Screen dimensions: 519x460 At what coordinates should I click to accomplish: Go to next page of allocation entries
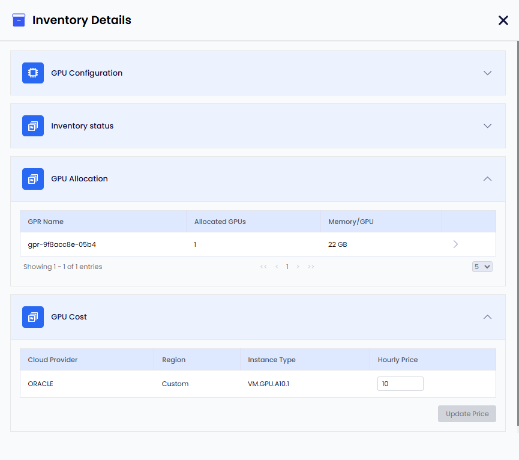point(298,267)
